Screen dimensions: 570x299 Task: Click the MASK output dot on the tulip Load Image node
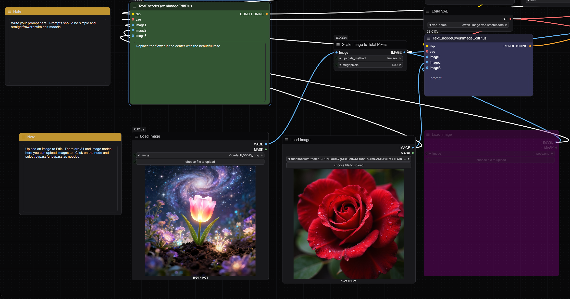click(266, 149)
